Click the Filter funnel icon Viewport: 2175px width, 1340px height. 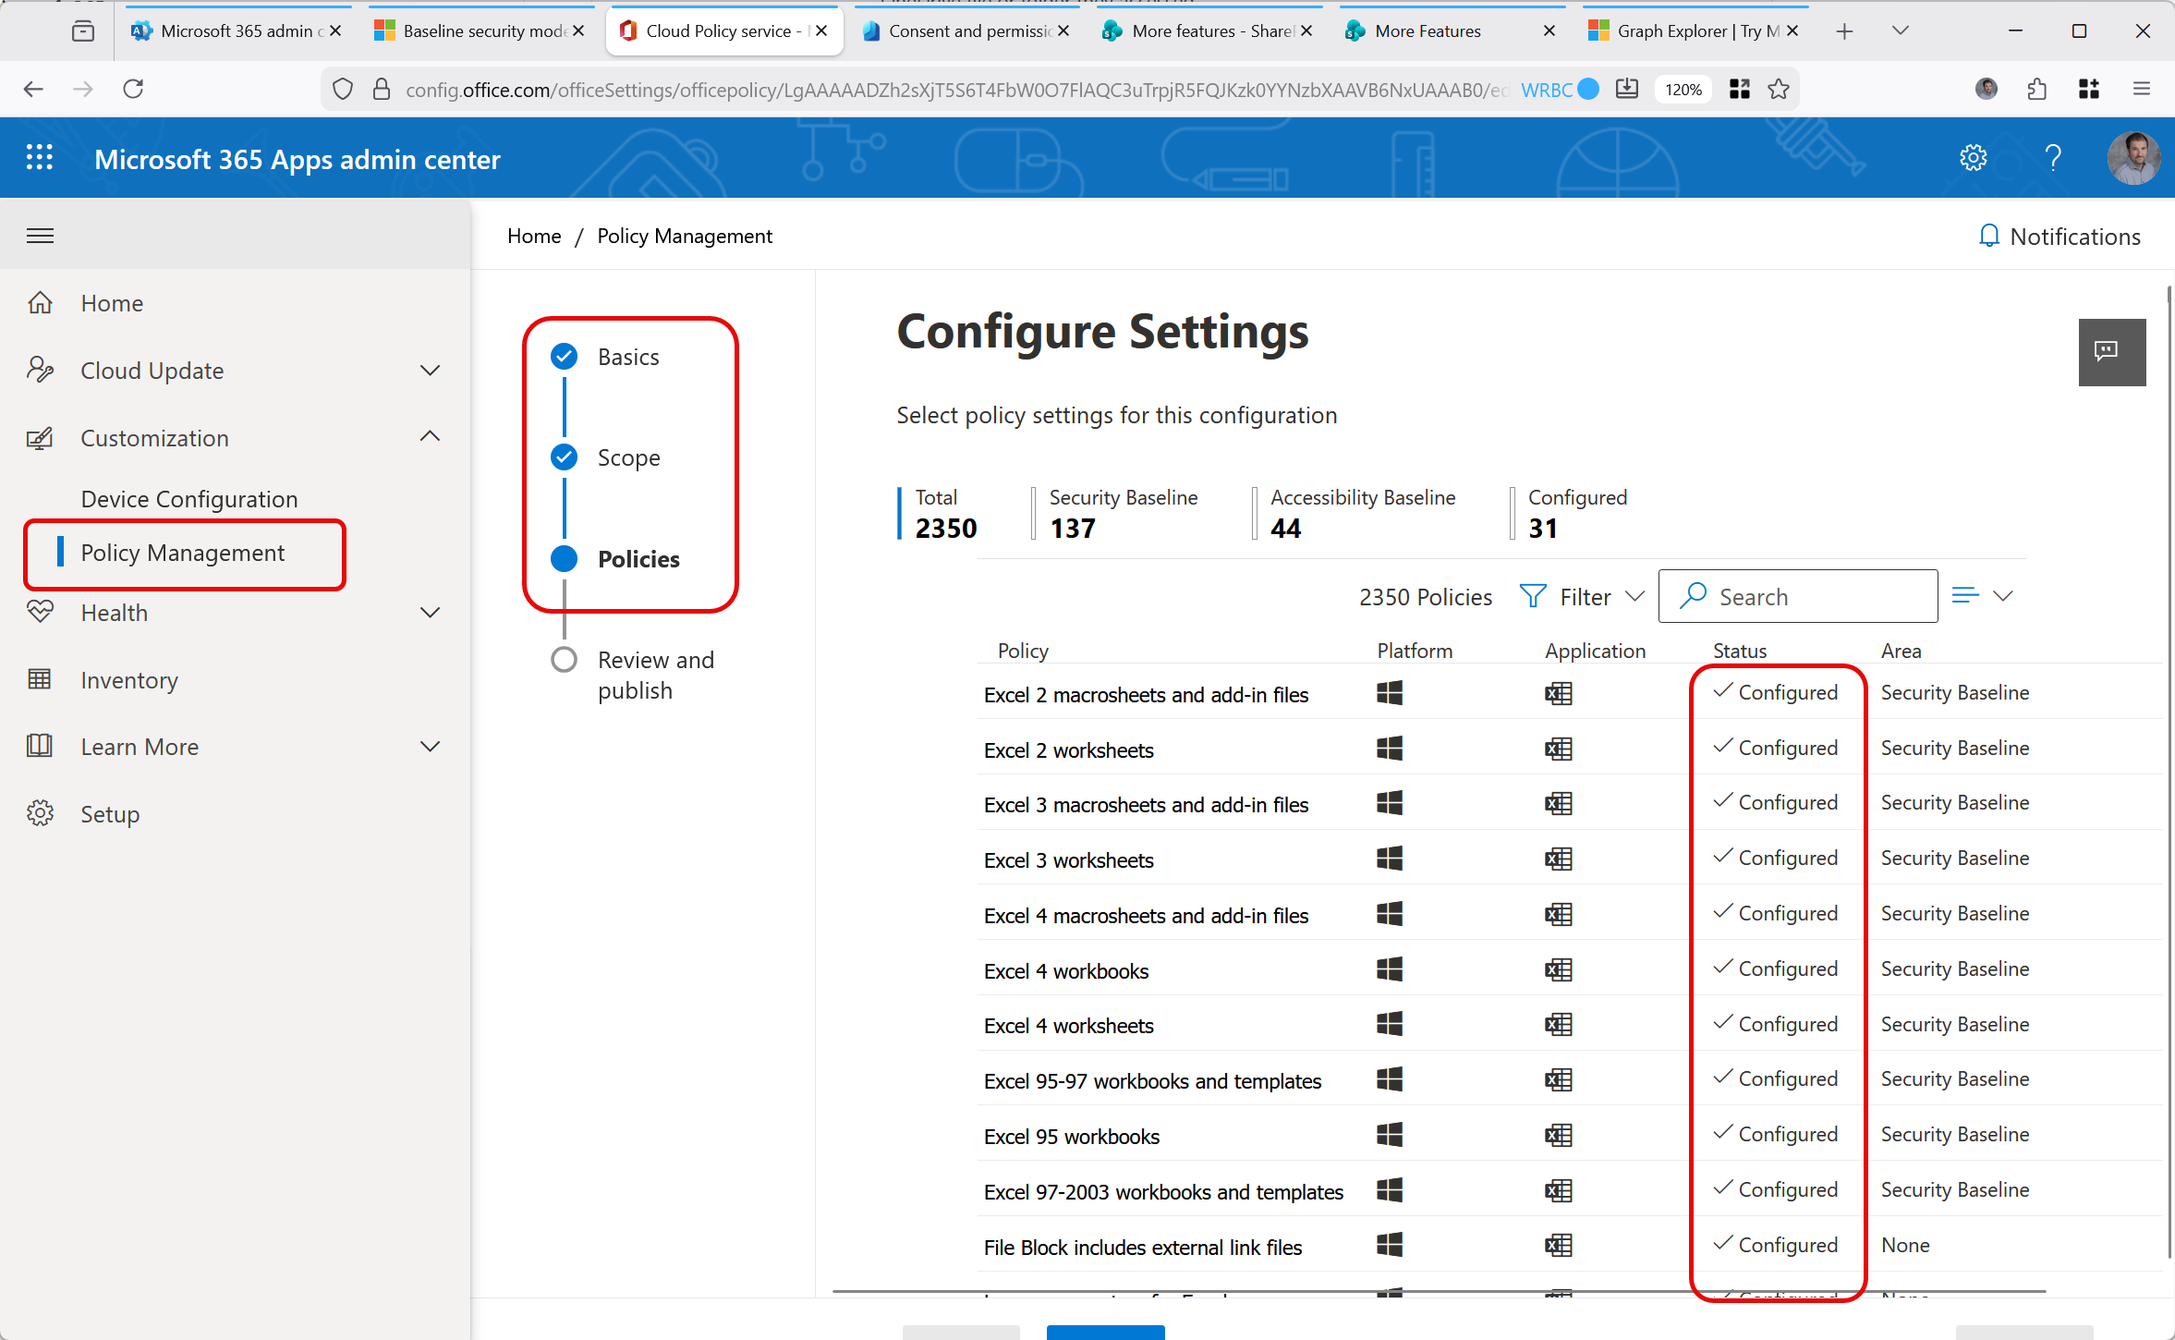click(1533, 597)
